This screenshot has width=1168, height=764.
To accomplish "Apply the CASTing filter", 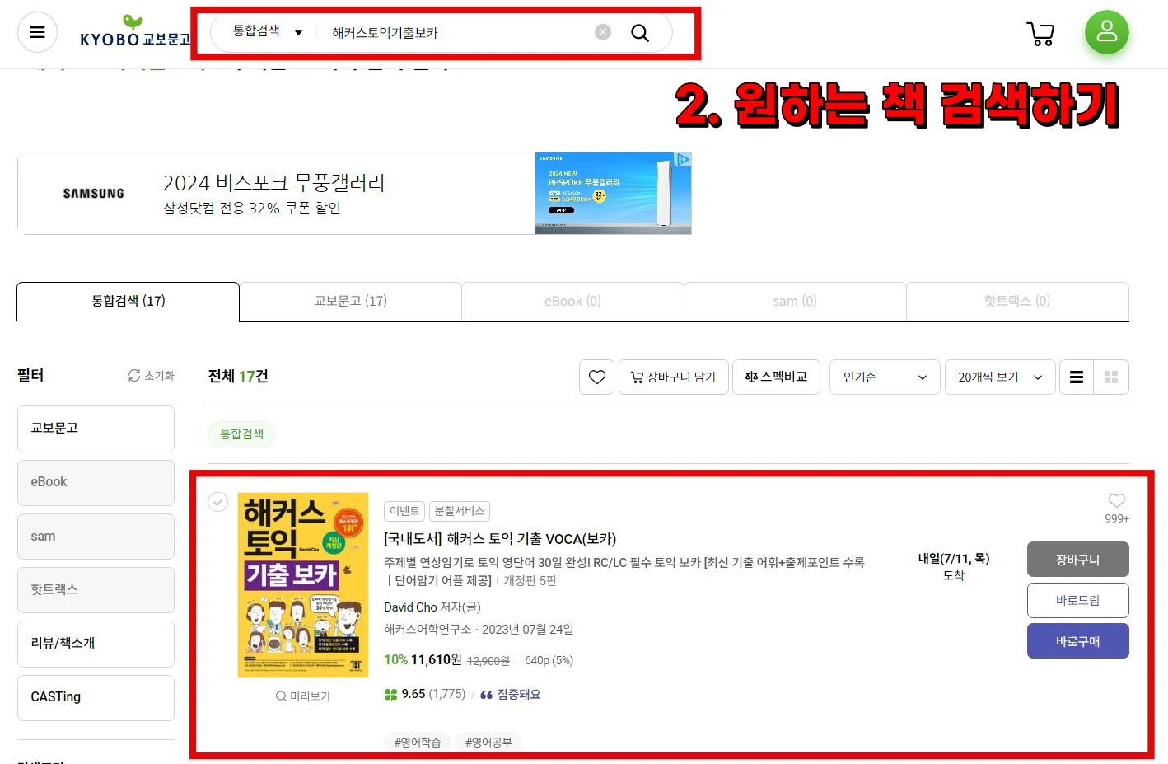I will [96, 697].
